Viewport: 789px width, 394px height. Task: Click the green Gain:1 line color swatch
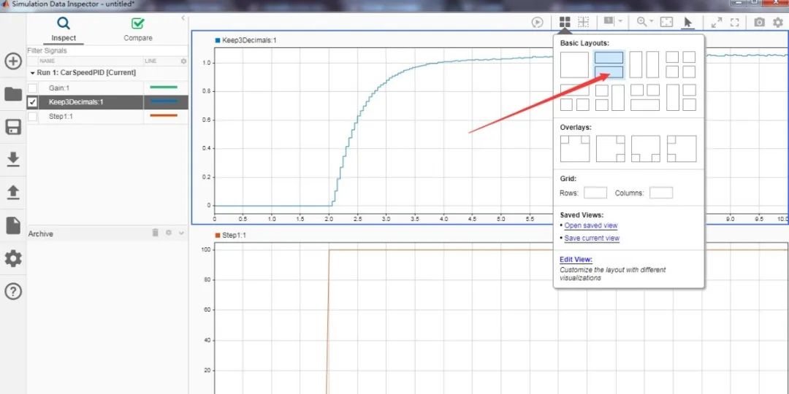[164, 88]
